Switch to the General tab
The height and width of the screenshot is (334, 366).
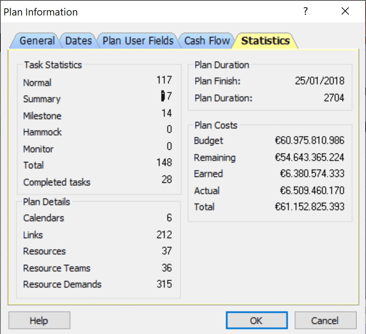(x=37, y=41)
